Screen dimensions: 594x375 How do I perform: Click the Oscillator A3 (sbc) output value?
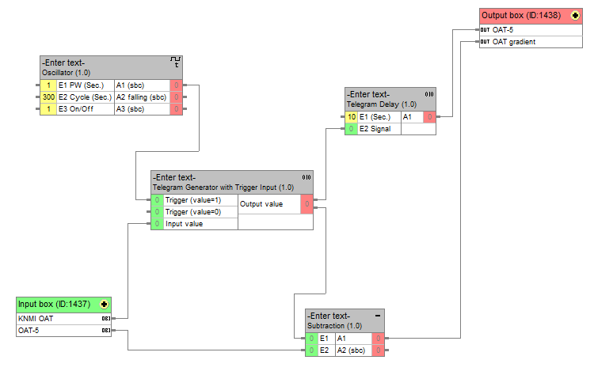click(x=176, y=109)
